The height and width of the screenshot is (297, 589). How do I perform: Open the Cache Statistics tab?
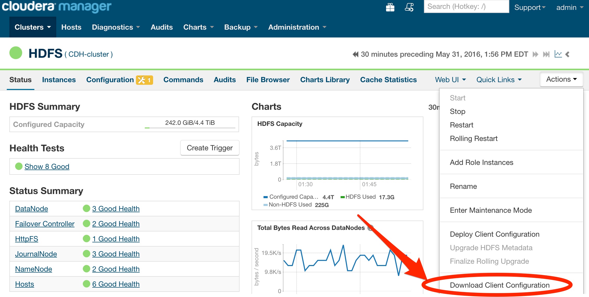389,80
